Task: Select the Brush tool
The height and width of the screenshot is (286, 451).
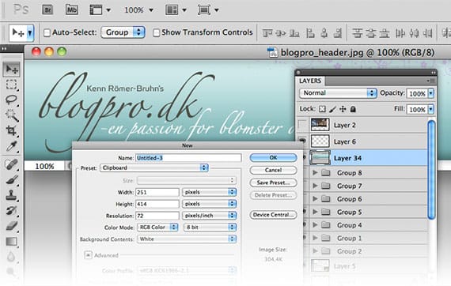Action: pyautogui.click(x=12, y=180)
